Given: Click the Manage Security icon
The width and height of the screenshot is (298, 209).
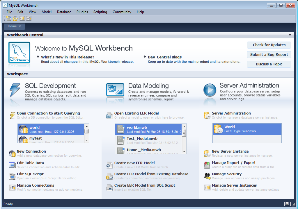Looking at the screenshot, I should tap(207, 176).
